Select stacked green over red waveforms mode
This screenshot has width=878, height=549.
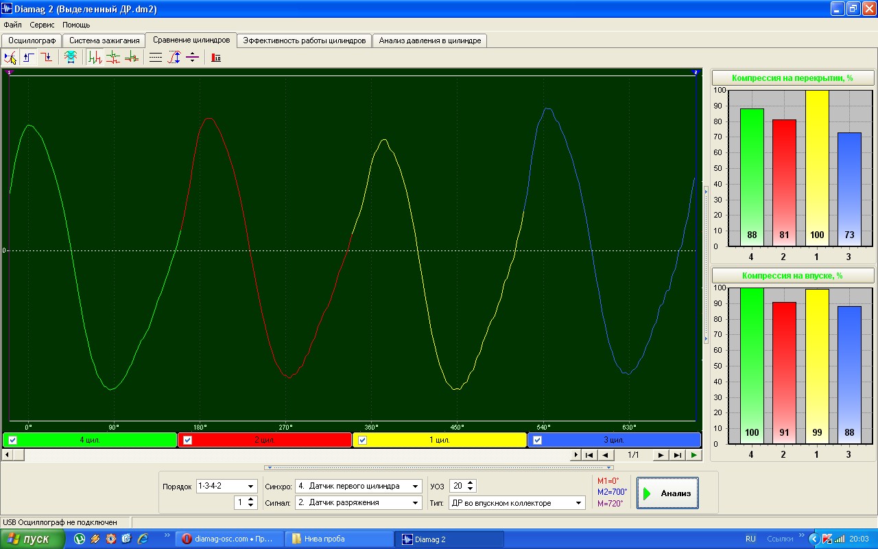point(113,58)
